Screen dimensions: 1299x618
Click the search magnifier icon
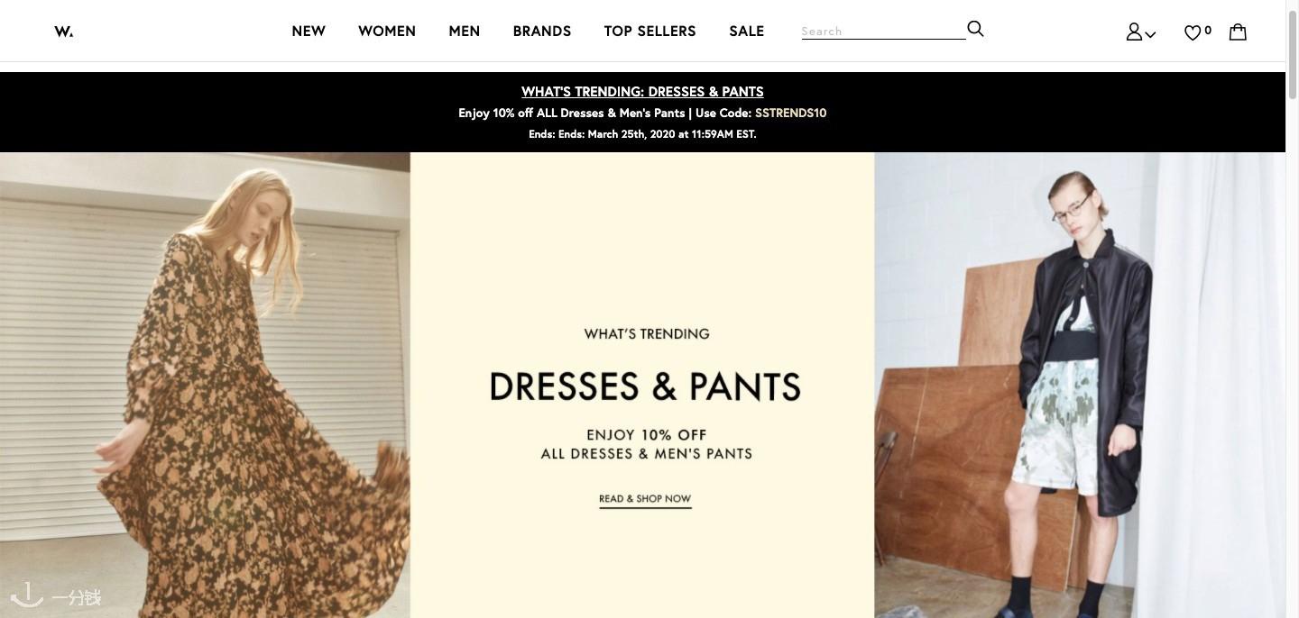click(975, 29)
